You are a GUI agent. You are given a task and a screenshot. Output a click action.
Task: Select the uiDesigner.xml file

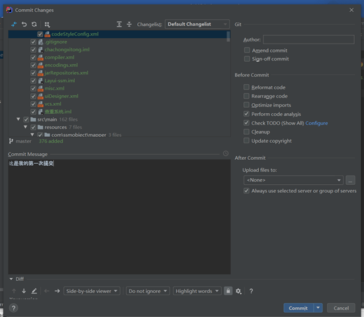pyautogui.click(x=61, y=96)
